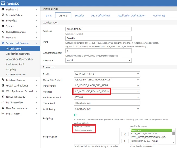The image size is (177, 148).
Task: Switch to the Security tab
Action: pyautogui.click(x=79, y=15)
